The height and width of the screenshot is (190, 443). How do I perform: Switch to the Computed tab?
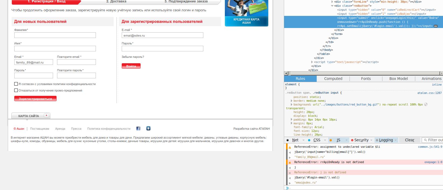(333, 79)
